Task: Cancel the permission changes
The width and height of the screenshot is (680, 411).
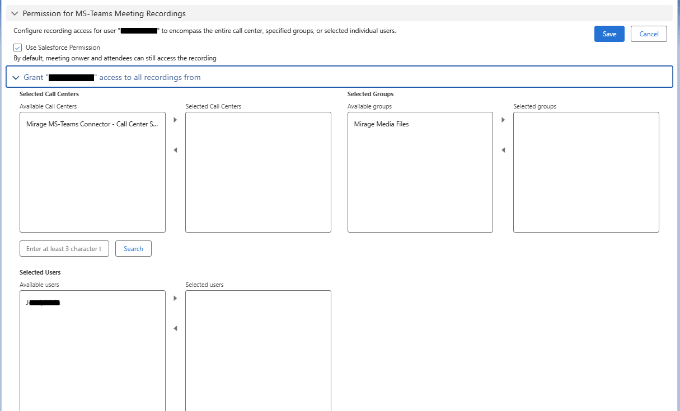Action: [x=649, y=34]
